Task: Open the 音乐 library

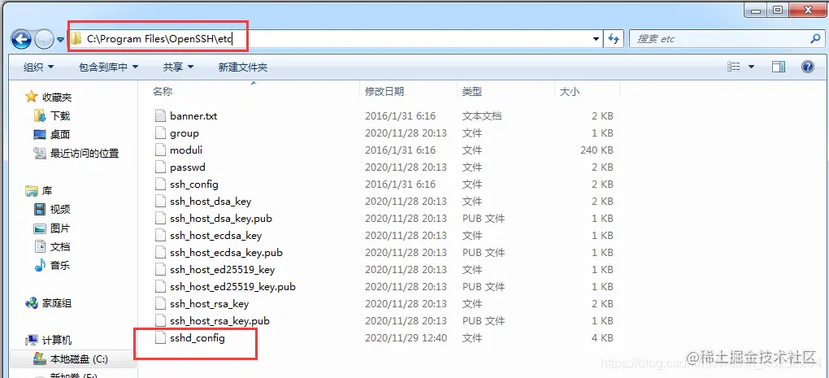Action: (60, 265)
